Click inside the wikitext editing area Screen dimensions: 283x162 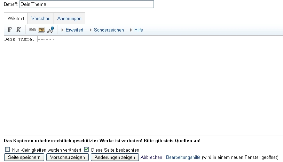[x=143, y=87]
